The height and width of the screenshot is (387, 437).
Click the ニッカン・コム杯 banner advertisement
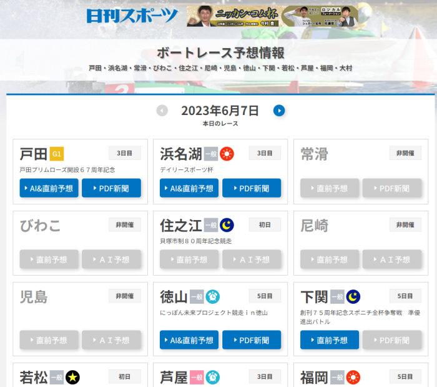tap(272, 16)
